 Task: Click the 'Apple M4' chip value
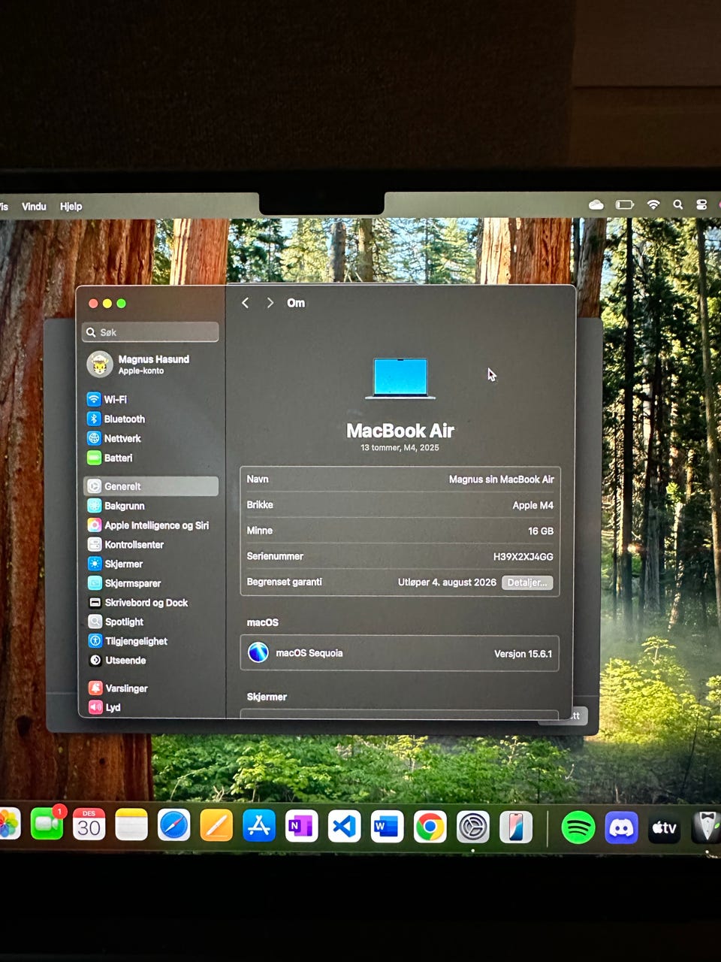pyautogui.click(x=532, y=505)
